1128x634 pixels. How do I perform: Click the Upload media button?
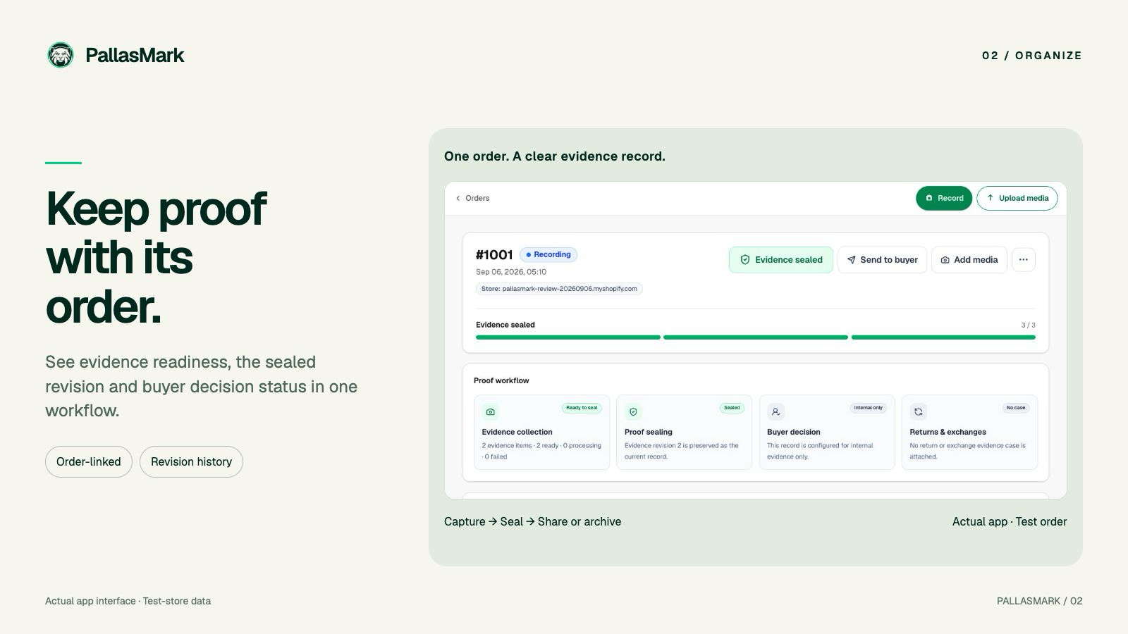[1017, 198]
